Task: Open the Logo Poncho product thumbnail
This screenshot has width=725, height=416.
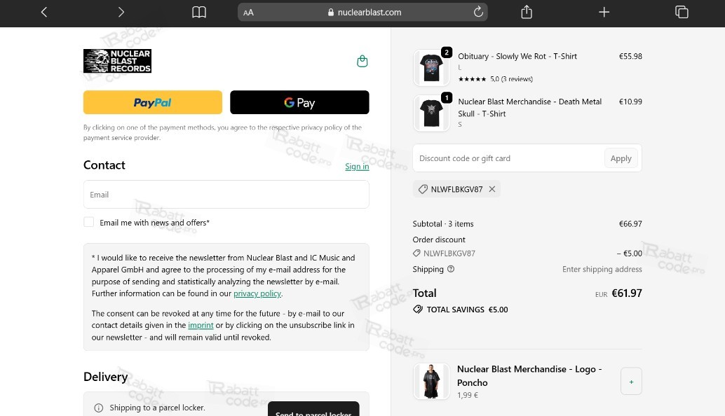Action: point(431,382)
